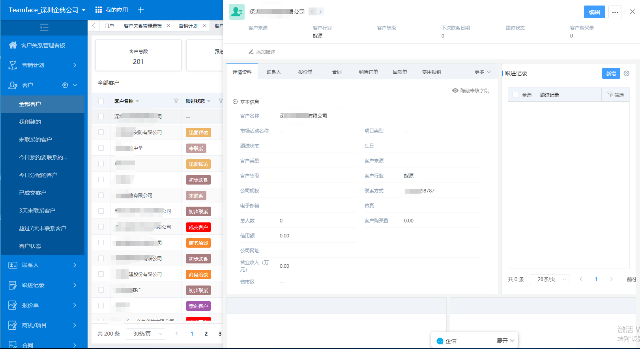This screenshot has height=349, width=640.
Task: Click the home icon for 客户关系管理看板
Action: [x=13, y=45]
